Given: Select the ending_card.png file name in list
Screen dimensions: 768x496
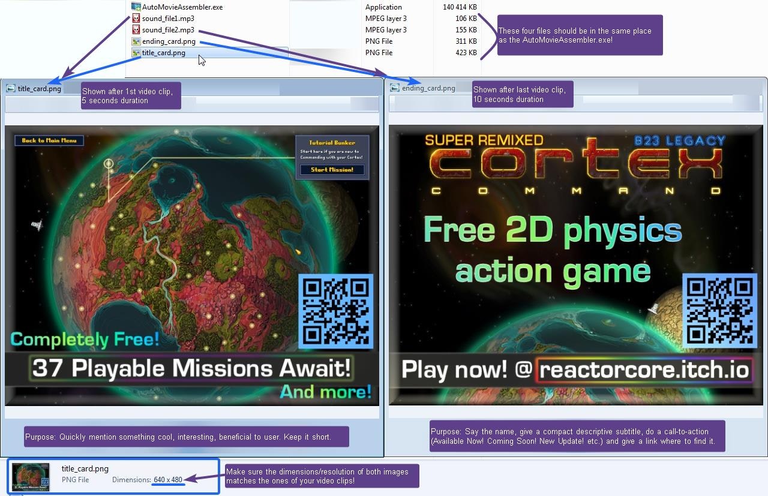Looking at the screenshot, I should click(x=169, y=41).
